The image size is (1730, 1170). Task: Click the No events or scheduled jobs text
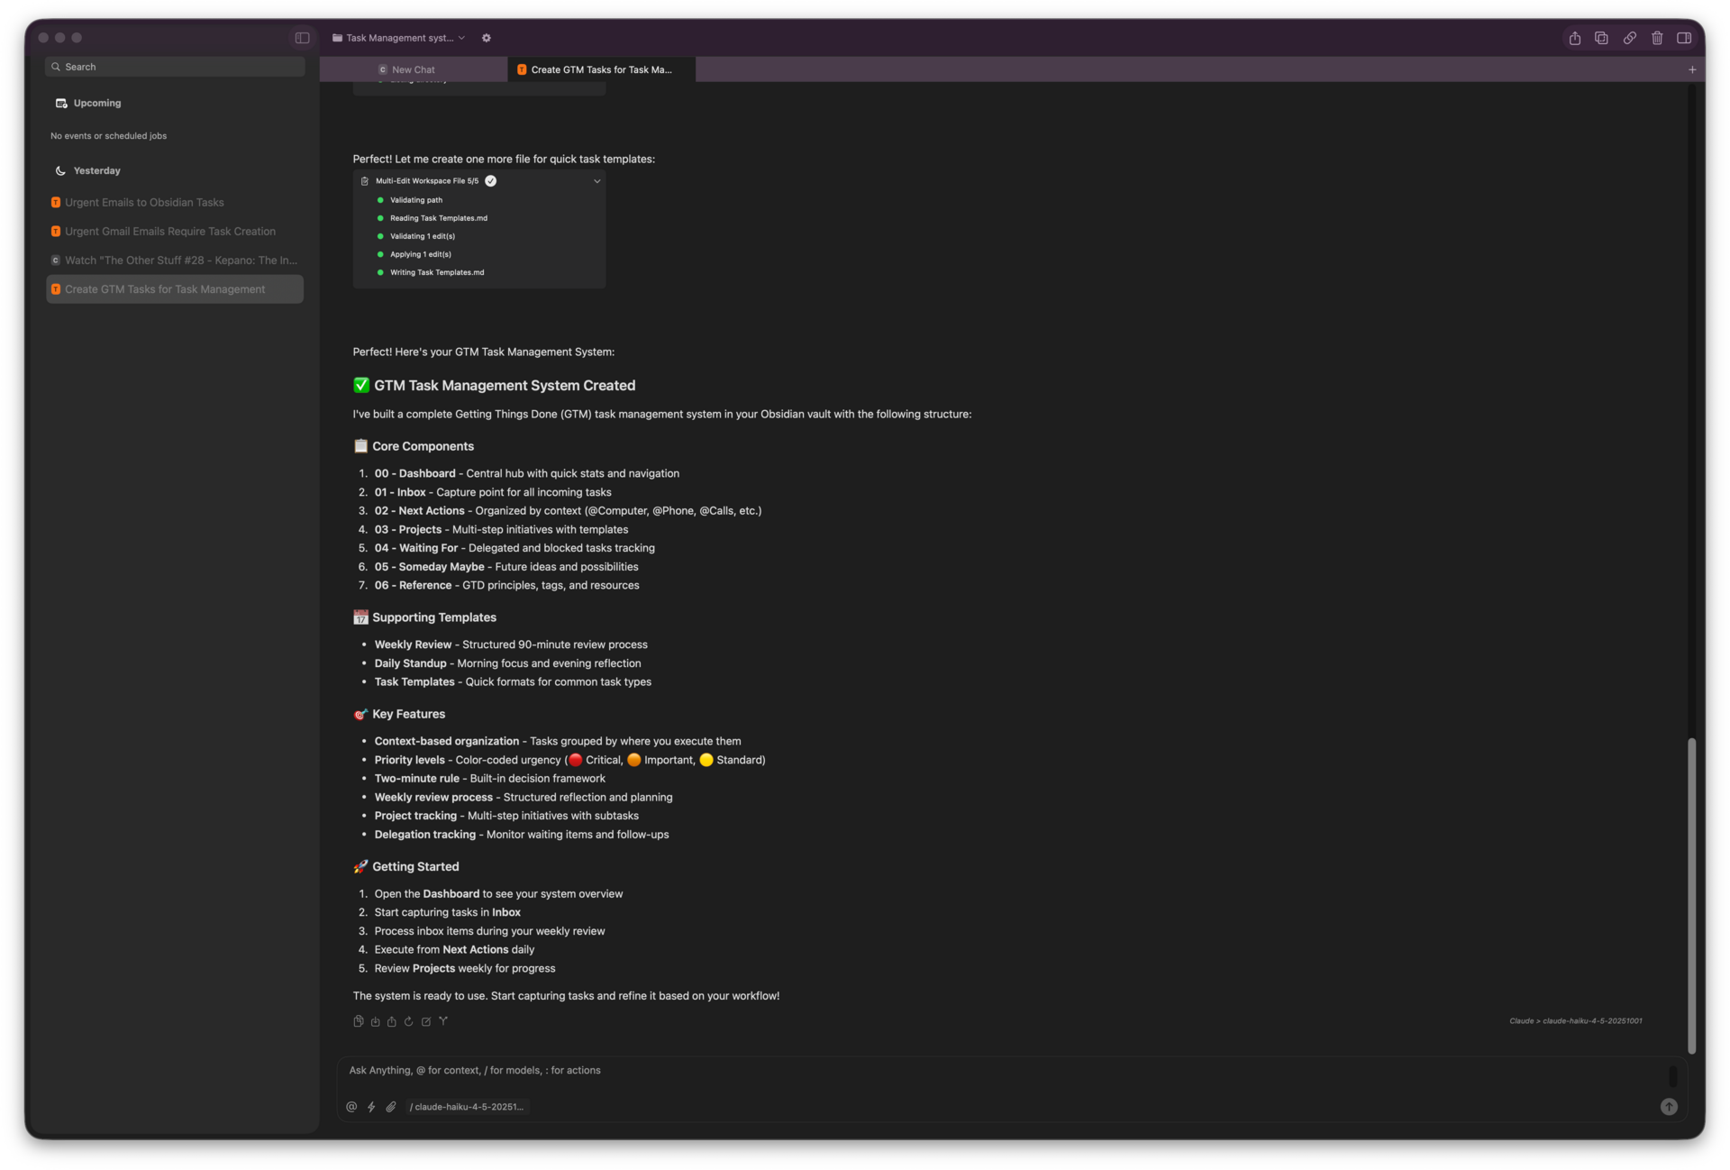[109, 136]
